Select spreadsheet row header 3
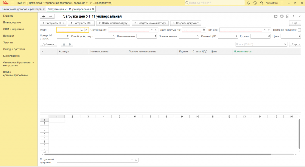This screenshot has width=305, height=167. [45, 127]
